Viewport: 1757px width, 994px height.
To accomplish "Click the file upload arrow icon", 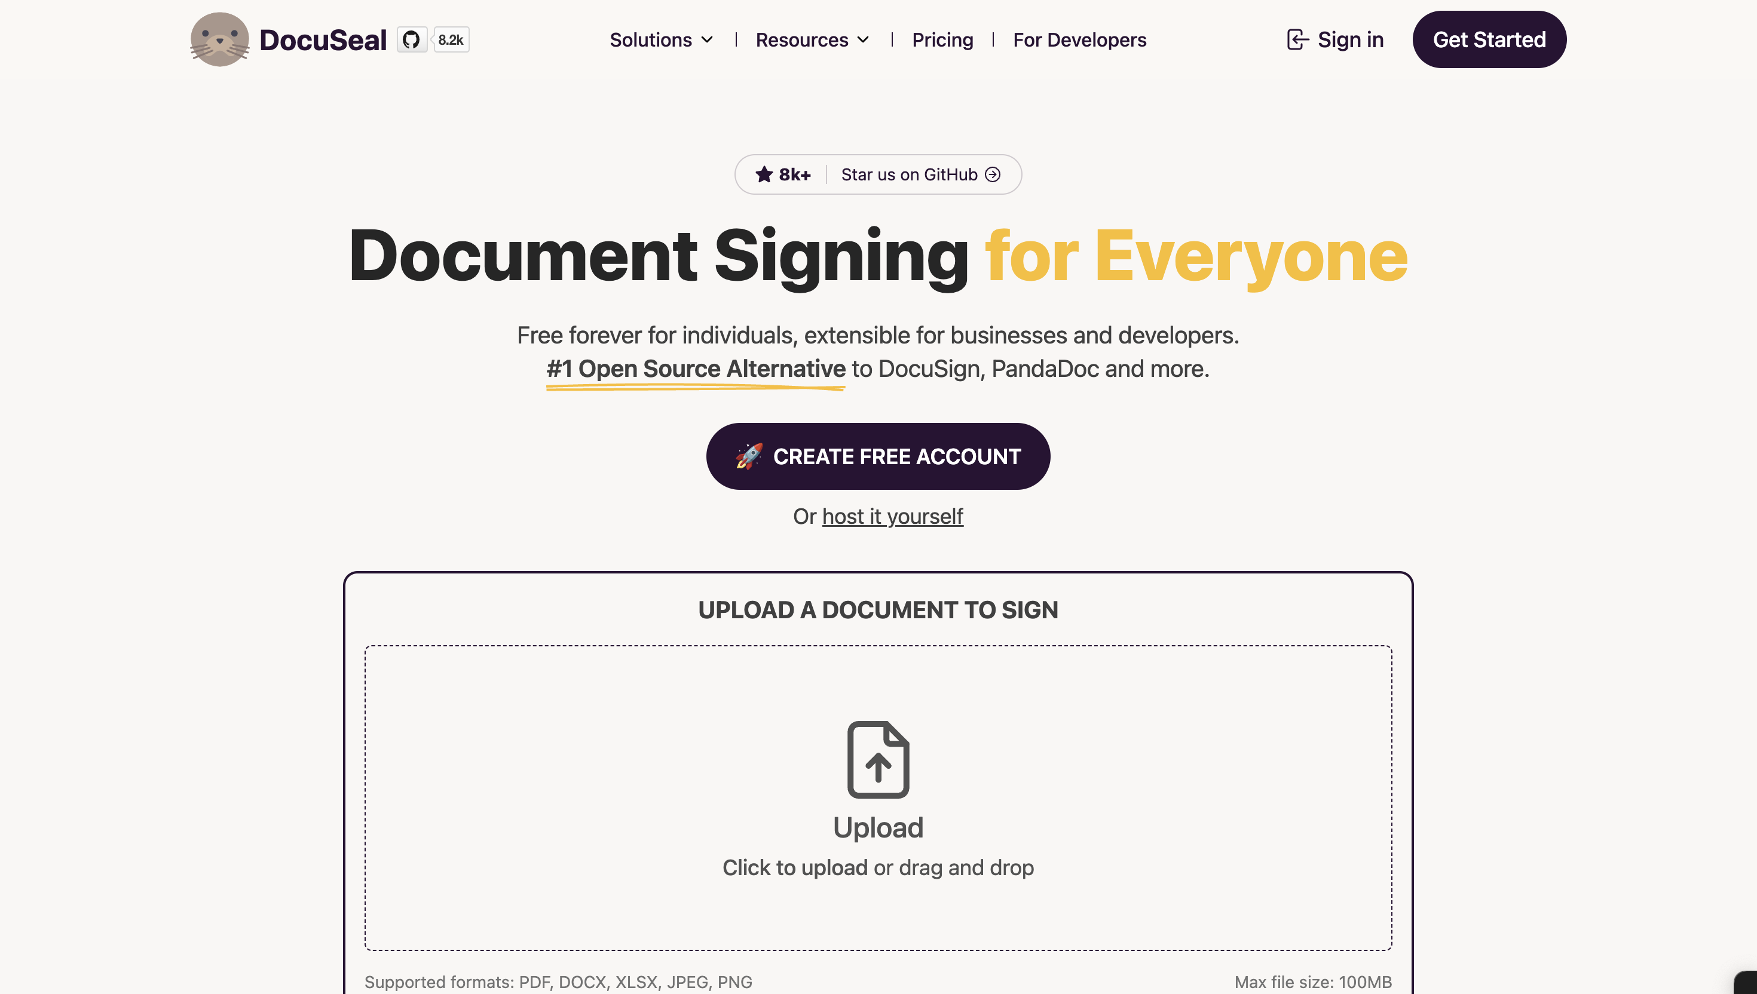I will tap(878, 760).
